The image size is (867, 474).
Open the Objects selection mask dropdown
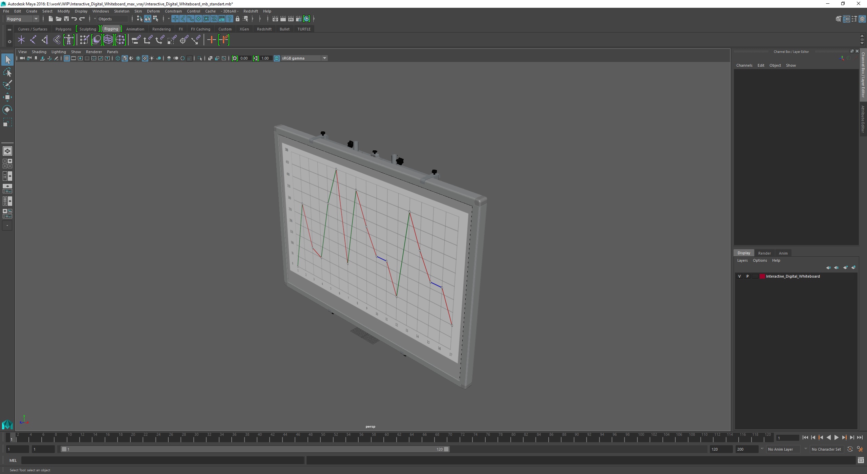tap(112, 19)
